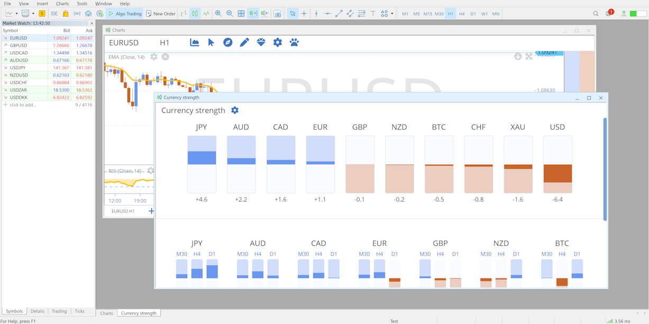Select the H4 timeframe button
649x324 pixels.
461,14
